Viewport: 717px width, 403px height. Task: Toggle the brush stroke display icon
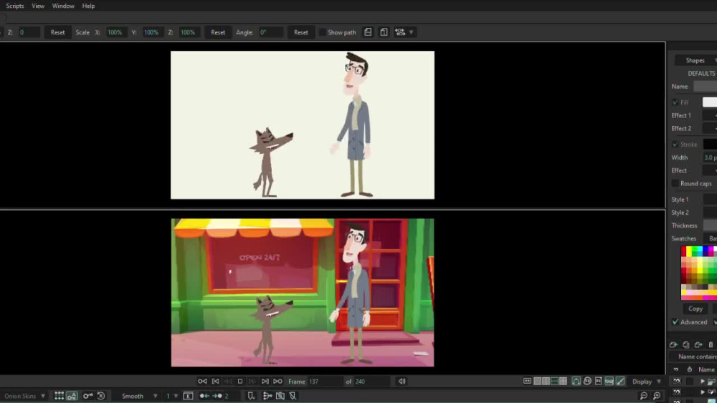pyautogui.click(x=620, y=381)
